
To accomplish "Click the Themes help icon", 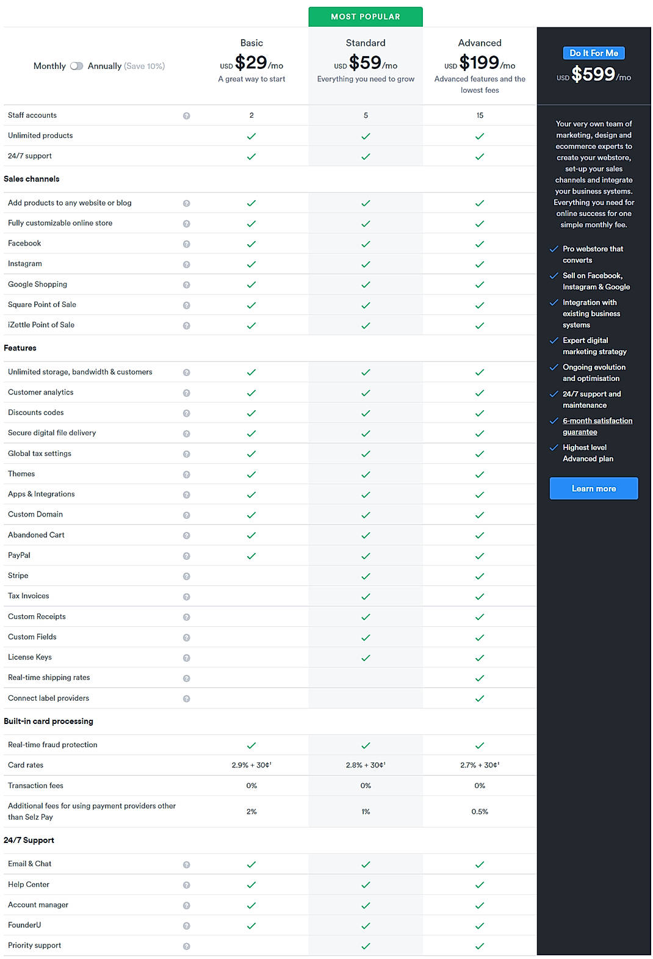I will pyautogui.click(x=187, y=474).
